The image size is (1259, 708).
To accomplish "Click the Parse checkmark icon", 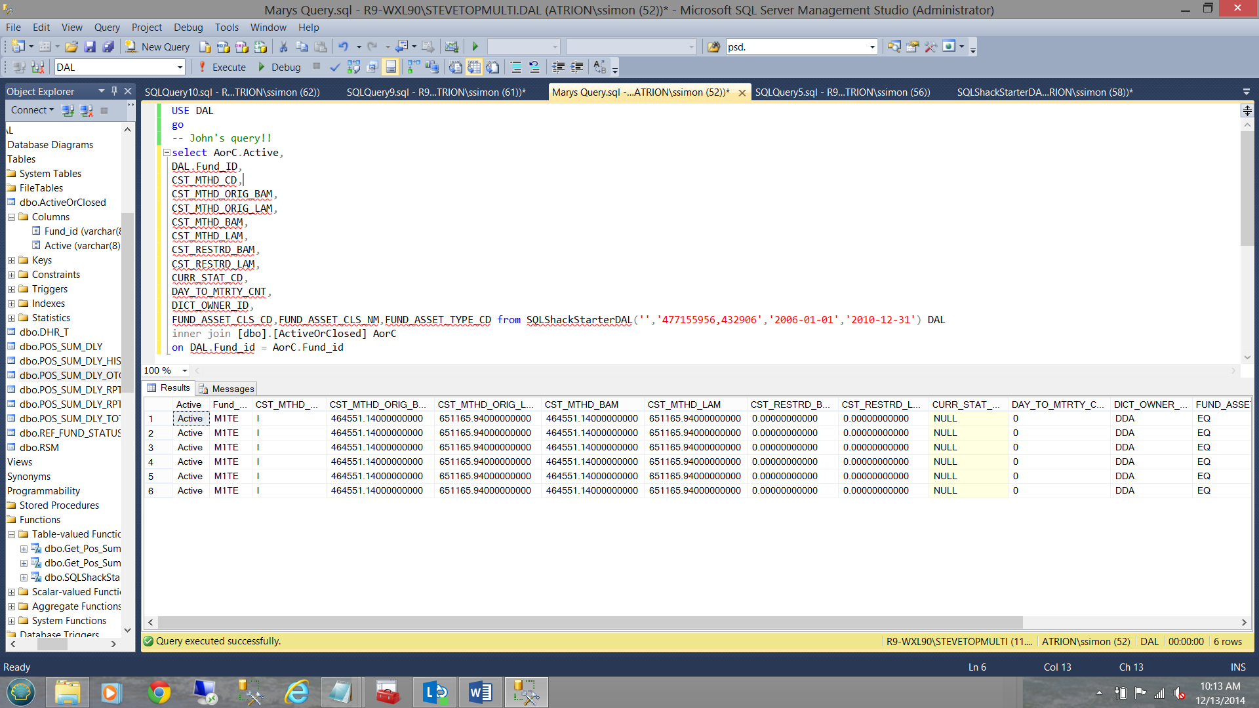I will click(335, 67).
